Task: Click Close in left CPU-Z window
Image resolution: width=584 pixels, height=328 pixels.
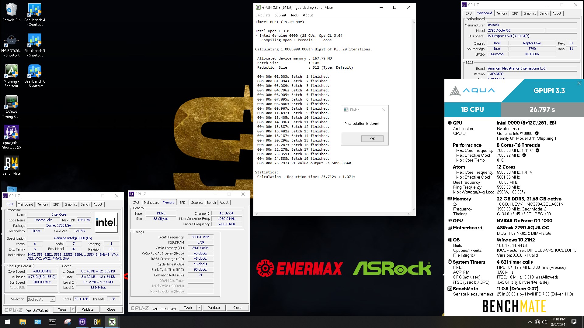Action: point(111,309)
